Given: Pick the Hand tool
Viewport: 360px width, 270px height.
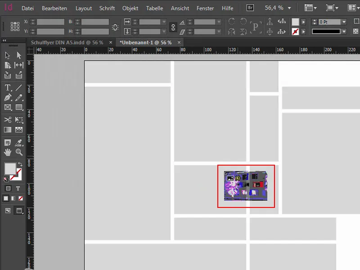Looking at the screenshot, I should point(8,152).
